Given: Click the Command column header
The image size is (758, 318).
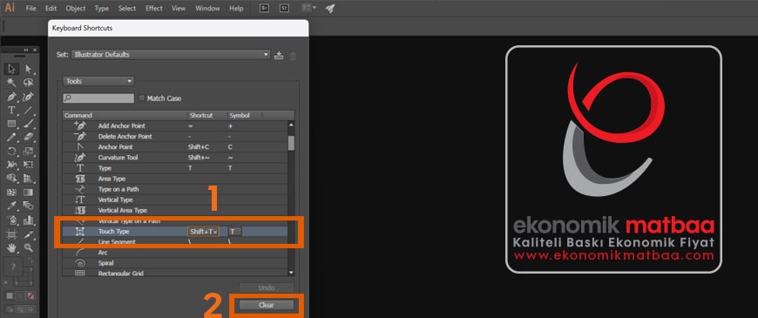Looking at the screenshot, I should [125, 116].
